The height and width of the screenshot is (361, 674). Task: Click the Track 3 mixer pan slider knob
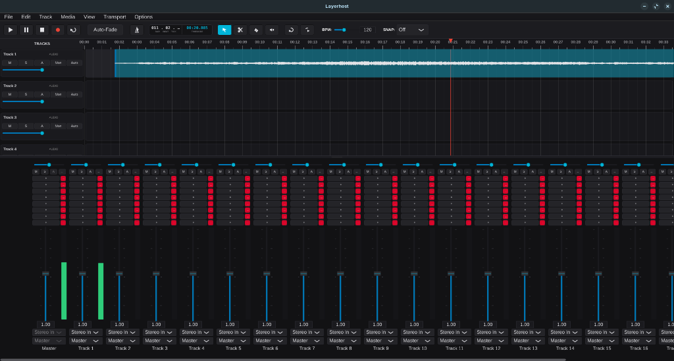(159, 165)
